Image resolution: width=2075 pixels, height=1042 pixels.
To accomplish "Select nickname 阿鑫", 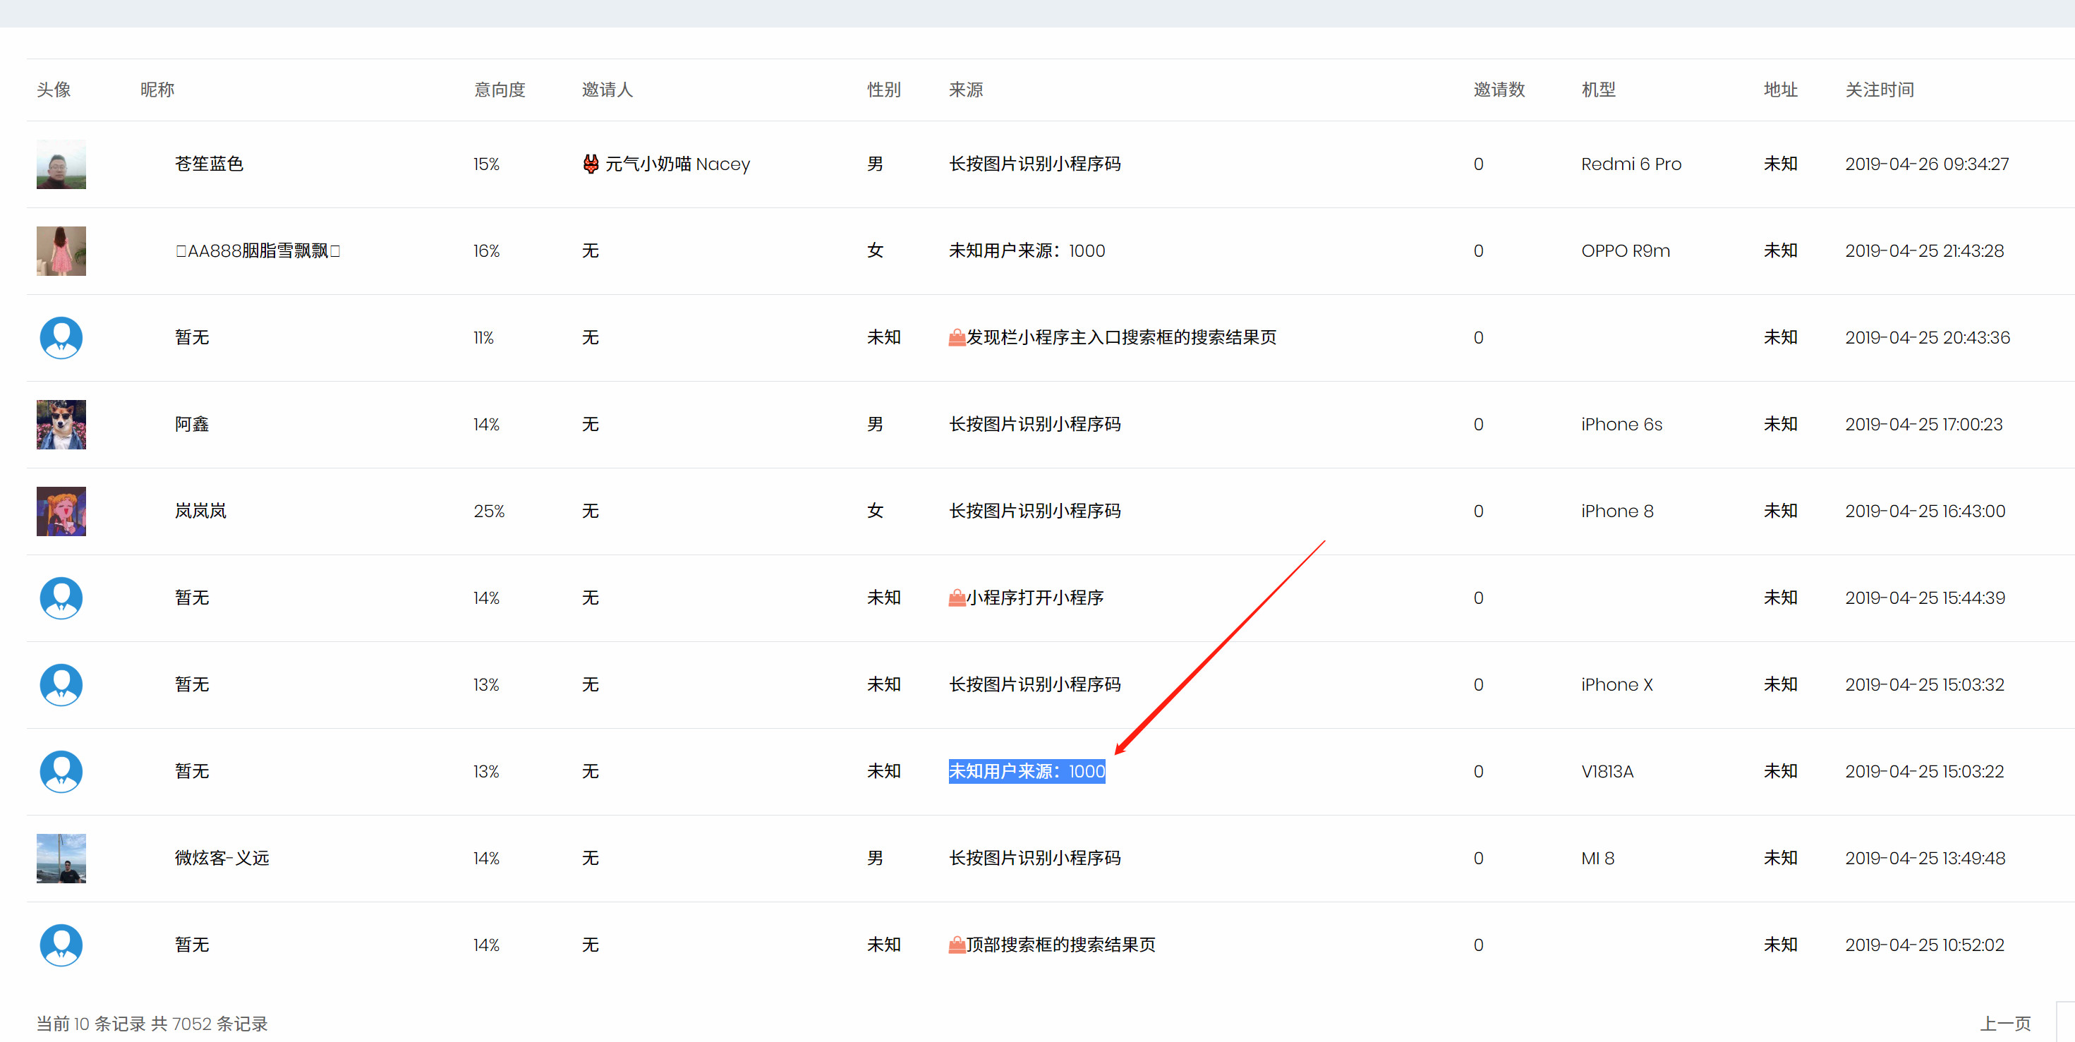I will 192,425.
